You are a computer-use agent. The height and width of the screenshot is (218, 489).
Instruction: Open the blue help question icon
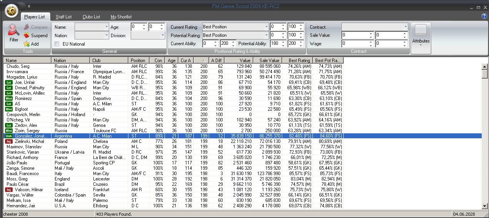pyautogui.click(x=484, y=16)
